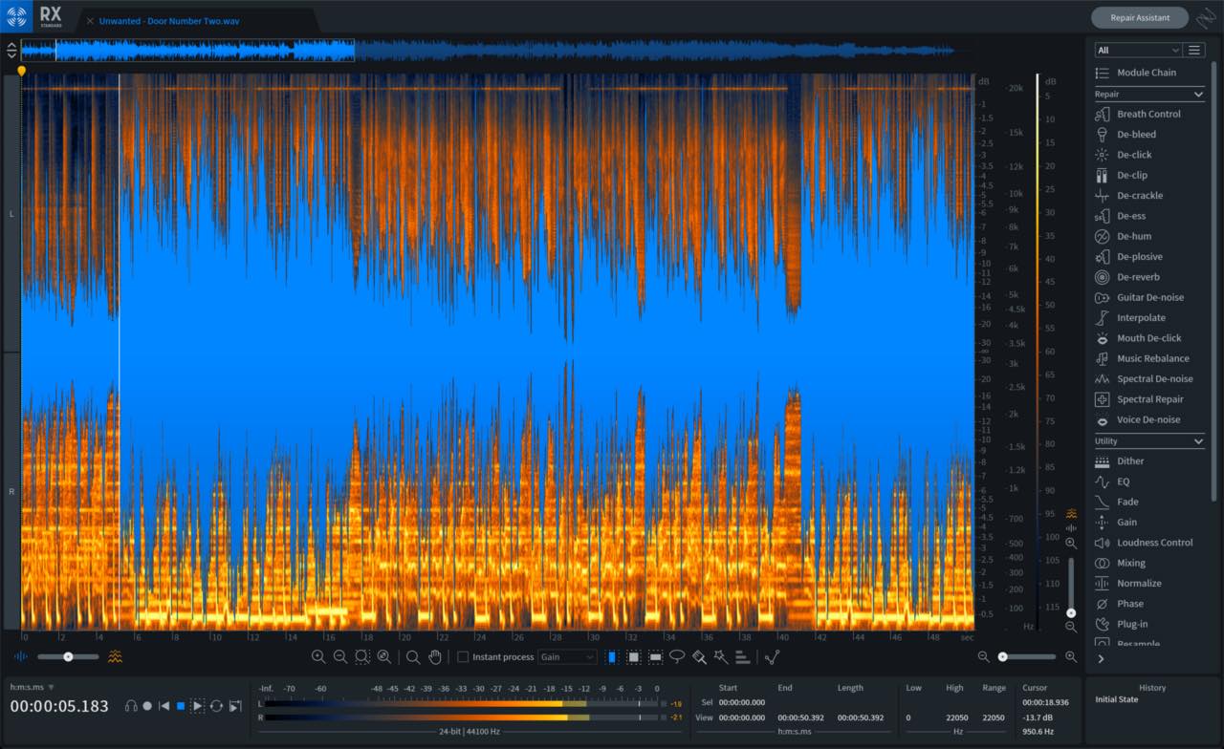Viewport: 1224px width, 749px height.
Task: Click the waveform/spectrogram opacity slider
Action: coord(68,656)
